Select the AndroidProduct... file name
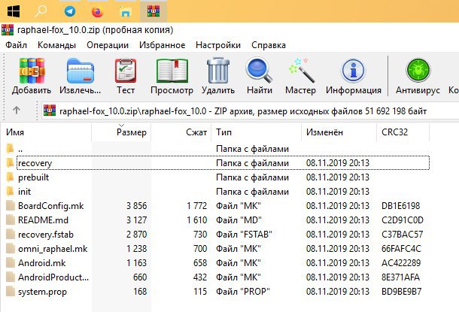Screen dimensions: 459x312 click(x=53, y=277)
